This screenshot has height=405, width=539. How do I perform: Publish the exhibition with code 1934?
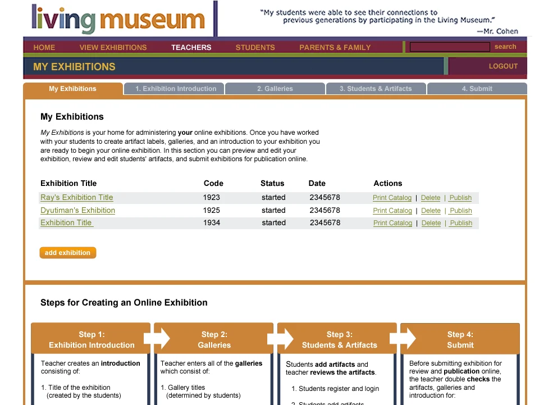461,223
